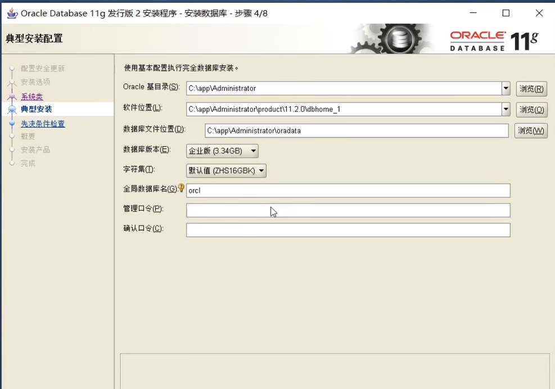The height and width of the screenshot is (389, 555).
Task: Open the 数据库版本 企业版 (3.34GB) dropdown
Action: point(222,151)
